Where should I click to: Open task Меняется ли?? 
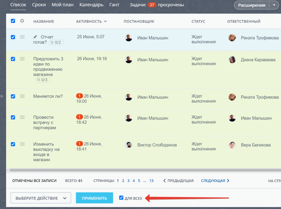point(48,96)
